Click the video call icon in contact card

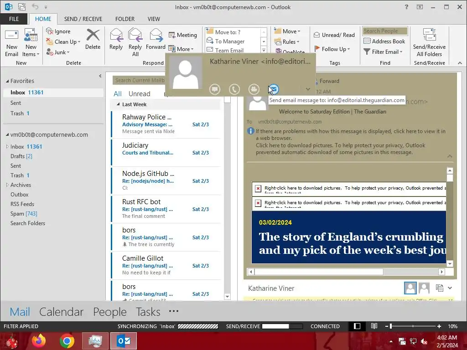point(254,89)
